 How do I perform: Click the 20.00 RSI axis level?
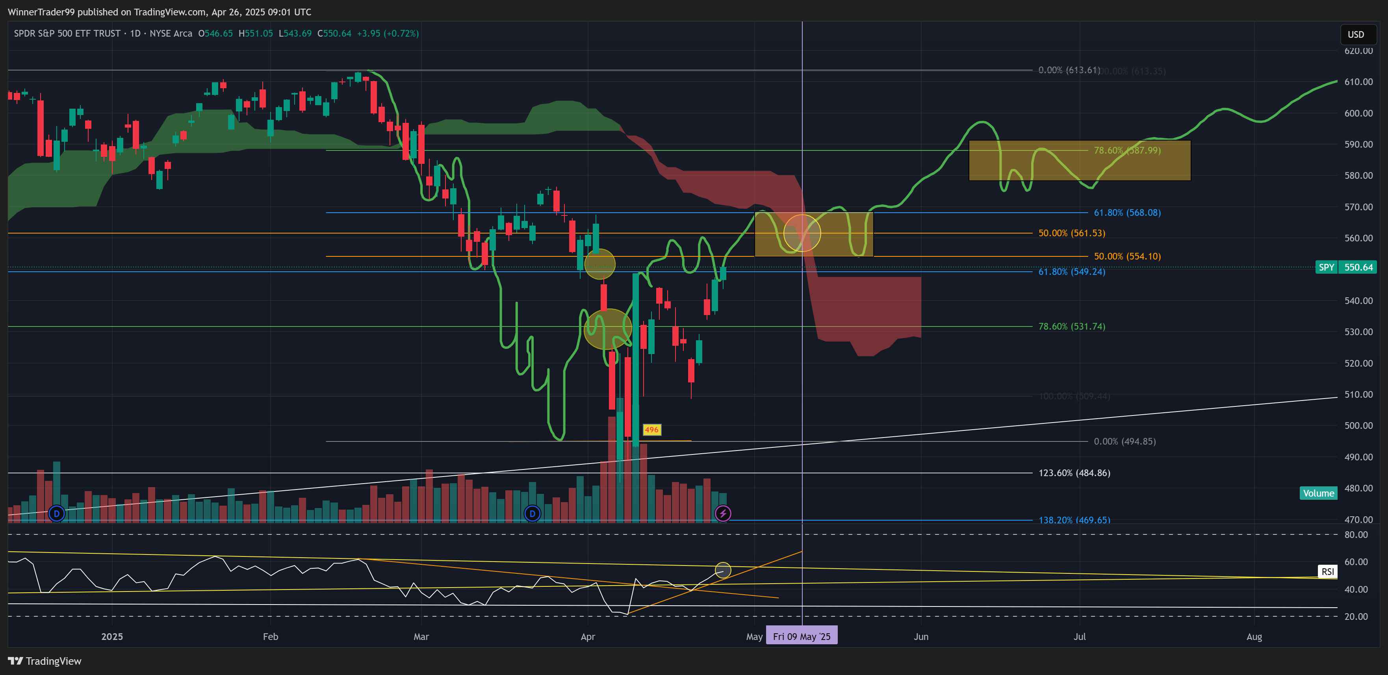(1356, 616)
